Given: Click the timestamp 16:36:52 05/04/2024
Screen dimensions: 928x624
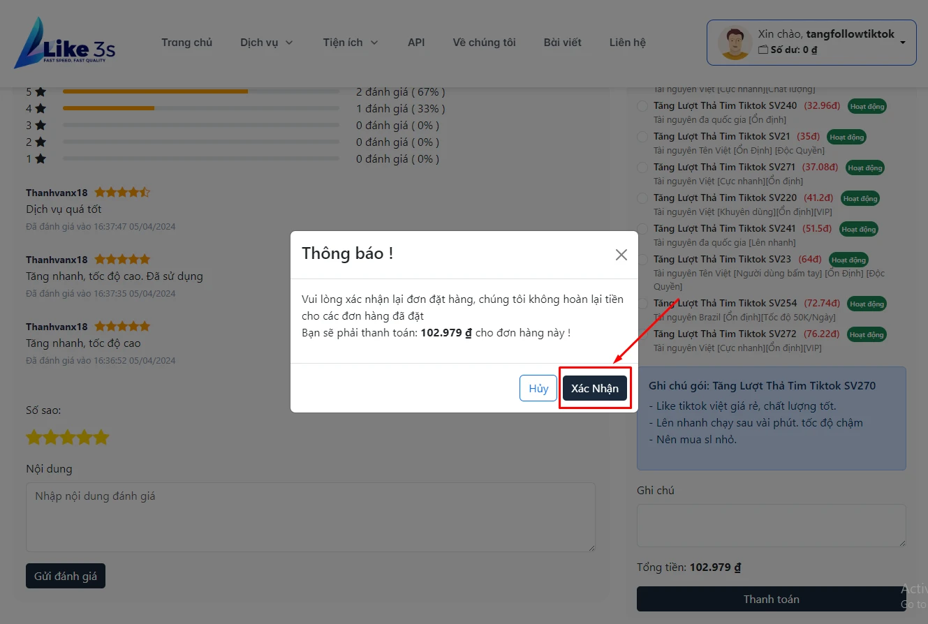Looking at the screenshot, I should click(135, 361).
